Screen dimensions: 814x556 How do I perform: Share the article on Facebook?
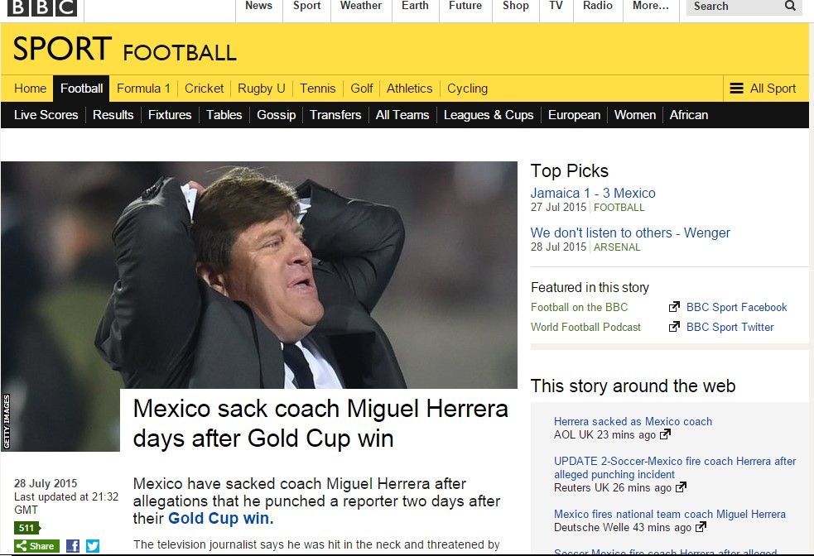(x=73, y=546)
